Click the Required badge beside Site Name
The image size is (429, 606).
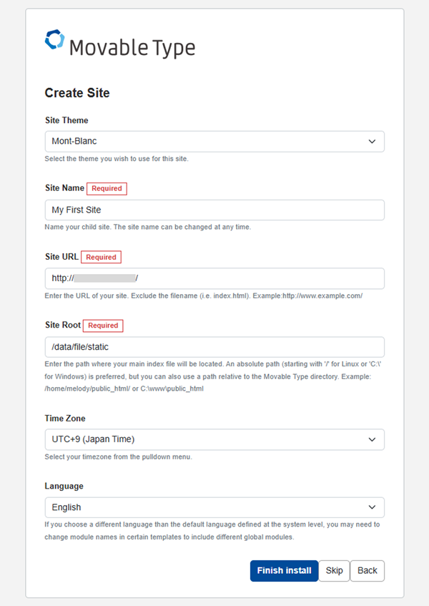[107, 189]
